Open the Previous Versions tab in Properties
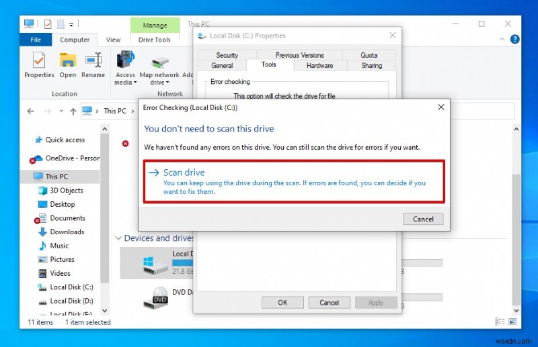538x347 pixels. (299, 55)
